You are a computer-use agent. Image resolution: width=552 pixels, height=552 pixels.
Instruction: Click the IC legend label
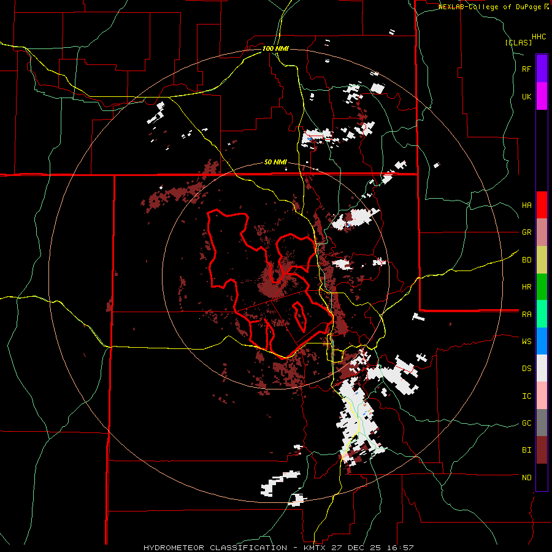pos(526,396)
